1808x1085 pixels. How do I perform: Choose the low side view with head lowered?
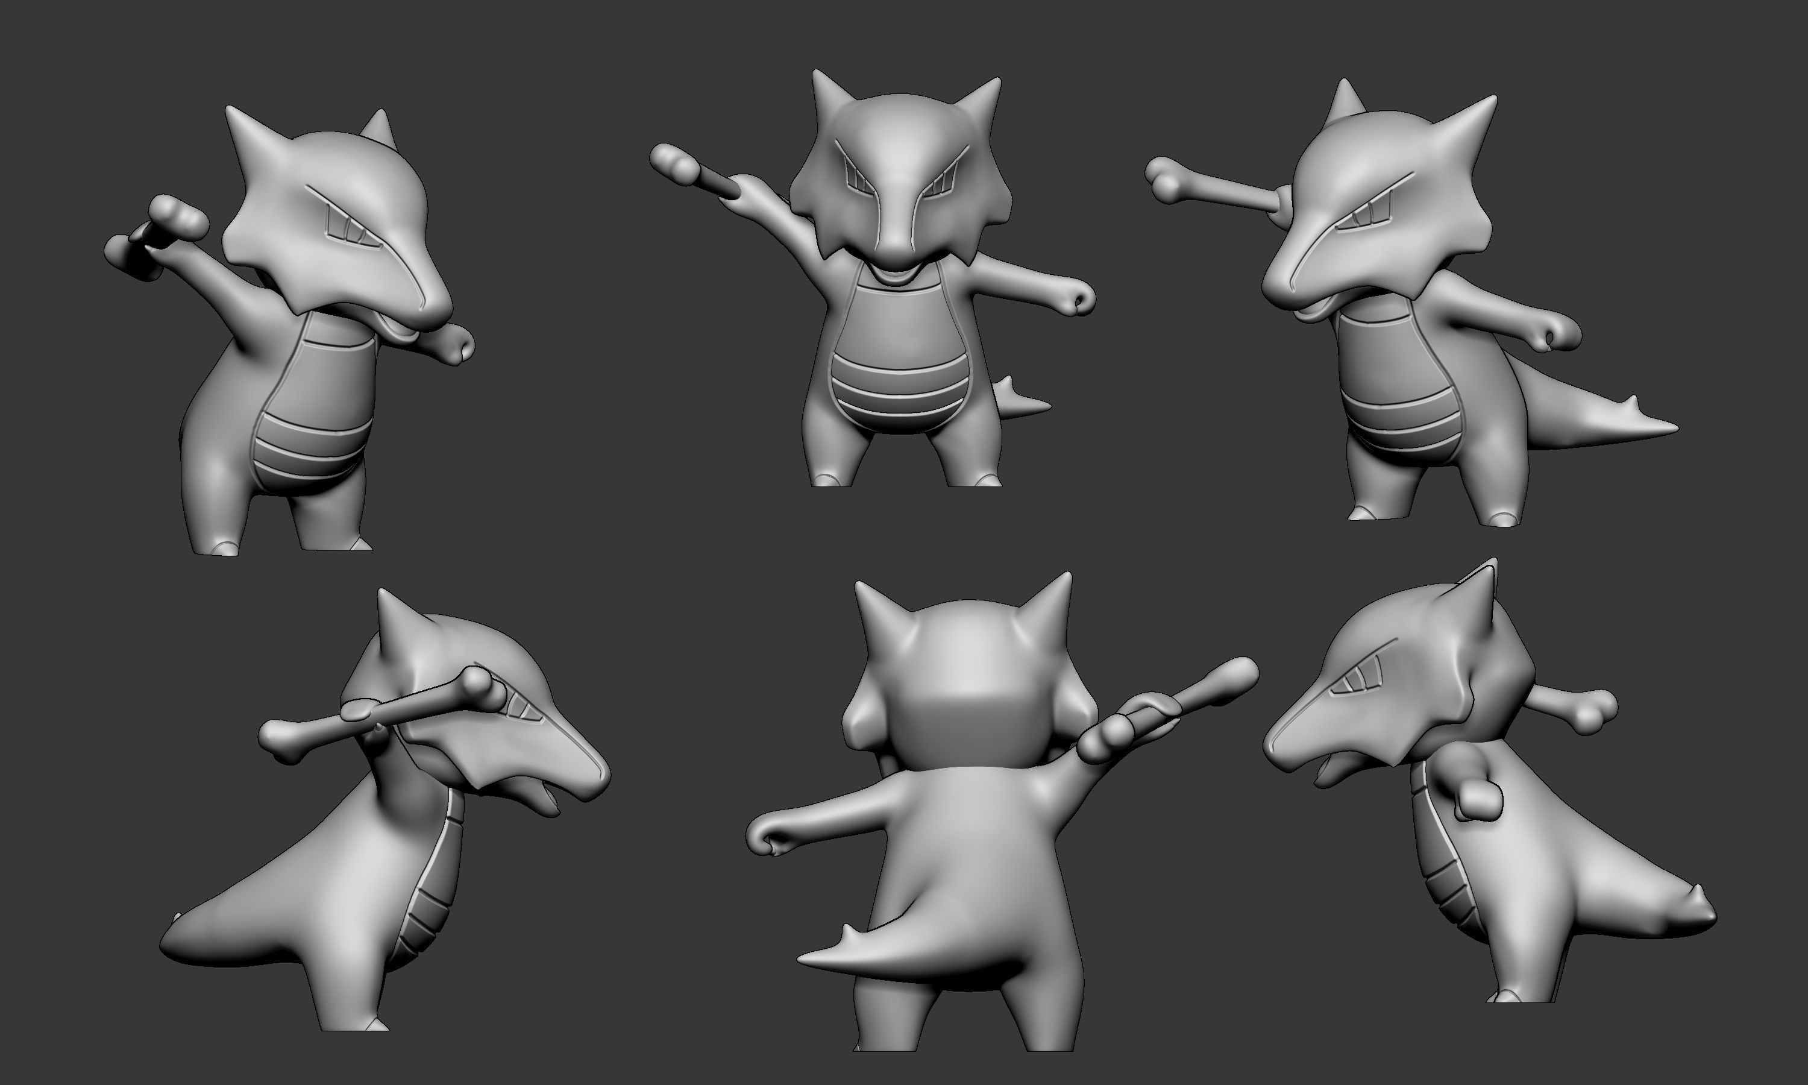click(1491, 780)
